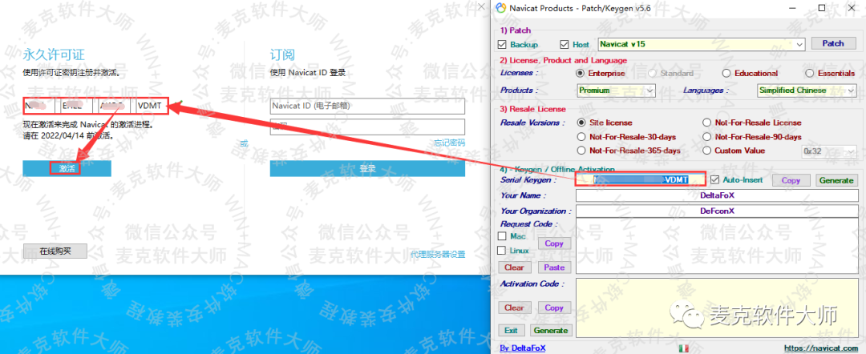Choose the Site license resale option
The width and height of the screenshot is (866, 354).
click(581, 123)
